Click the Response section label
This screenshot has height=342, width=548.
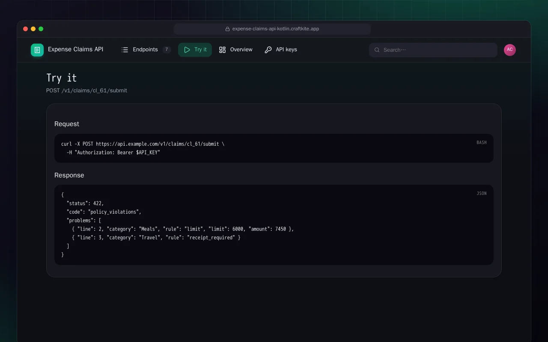point(69,175)
